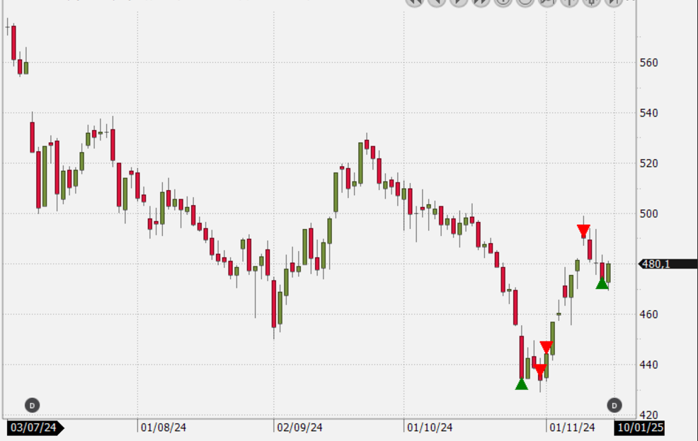
Task: Click the double-left rewind arrow button
Action: click(x=414, y=2)
